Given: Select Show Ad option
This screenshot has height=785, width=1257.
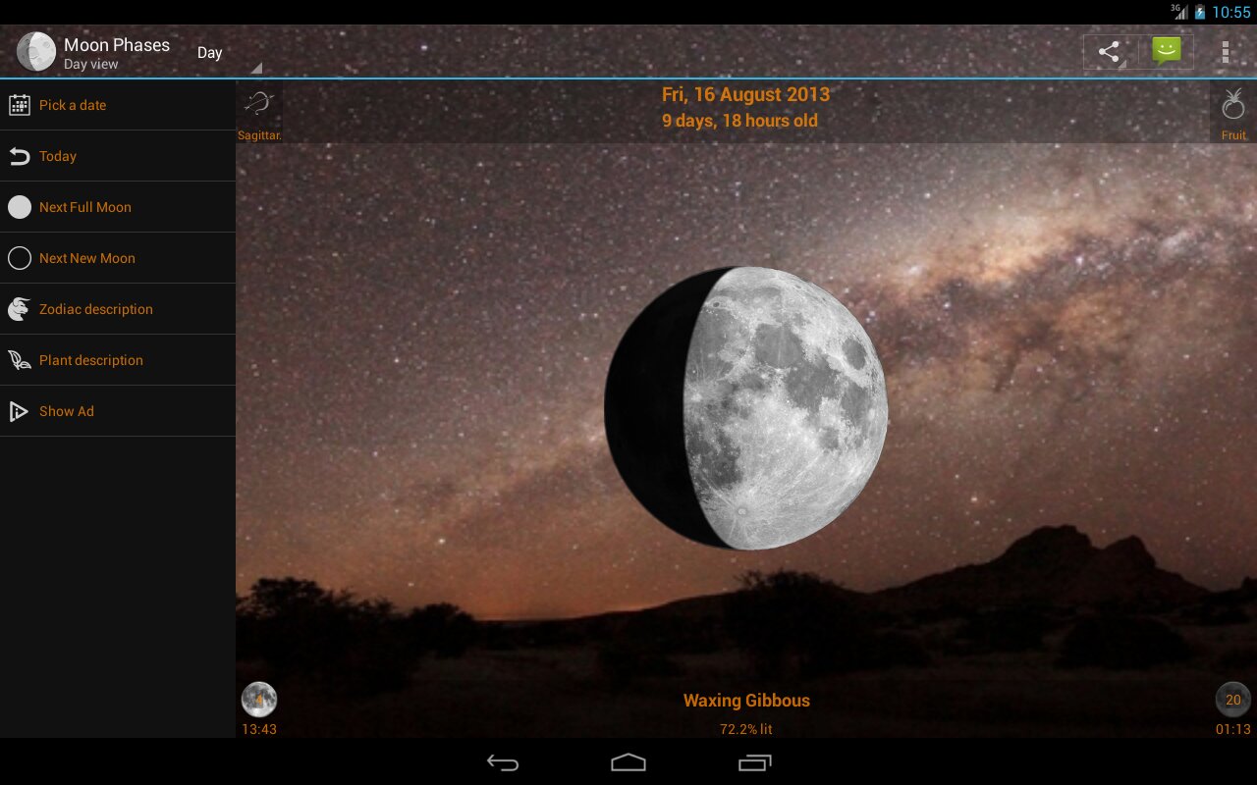Looking at the screenshot, I should [x=118, y=411].
